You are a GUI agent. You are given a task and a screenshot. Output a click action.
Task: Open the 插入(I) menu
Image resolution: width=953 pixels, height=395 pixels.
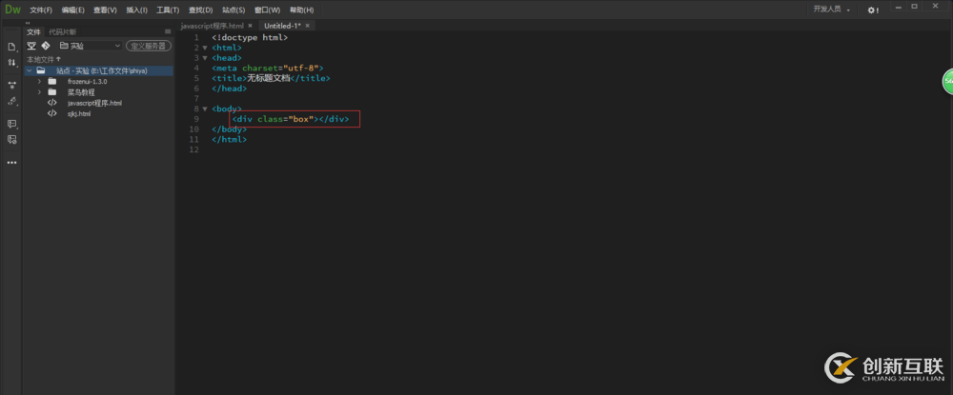137,10
